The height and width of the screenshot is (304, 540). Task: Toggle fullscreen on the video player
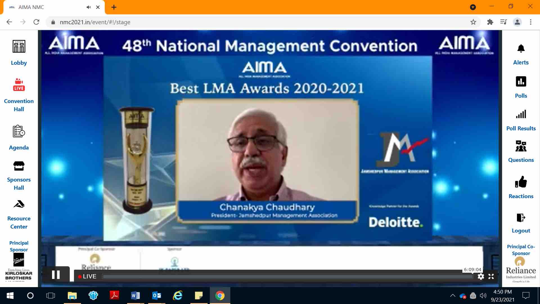491,276
